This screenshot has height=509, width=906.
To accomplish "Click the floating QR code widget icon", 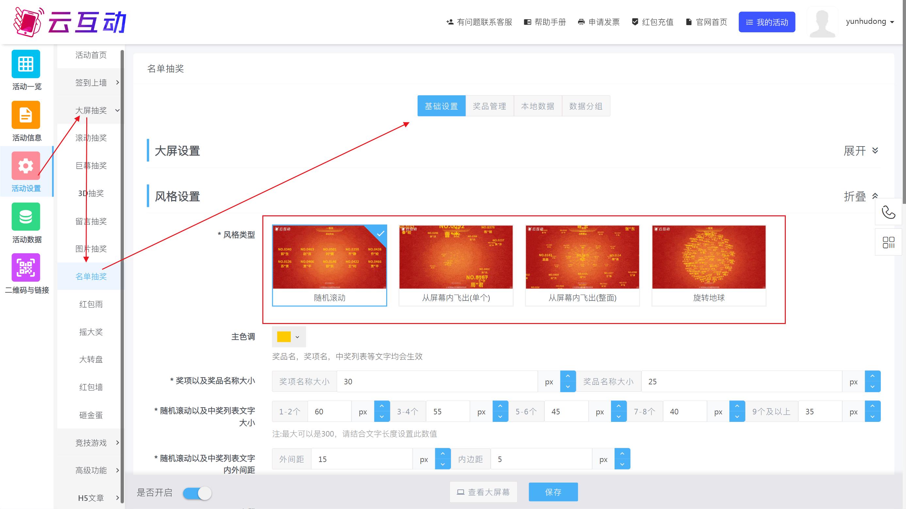I will [x=888, y=242].
